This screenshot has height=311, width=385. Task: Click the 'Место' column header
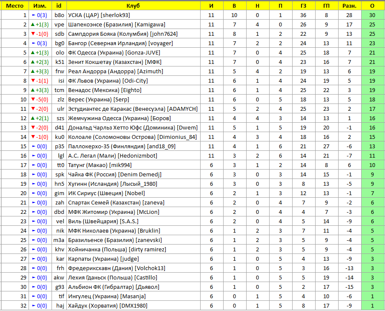click(15, 6)
